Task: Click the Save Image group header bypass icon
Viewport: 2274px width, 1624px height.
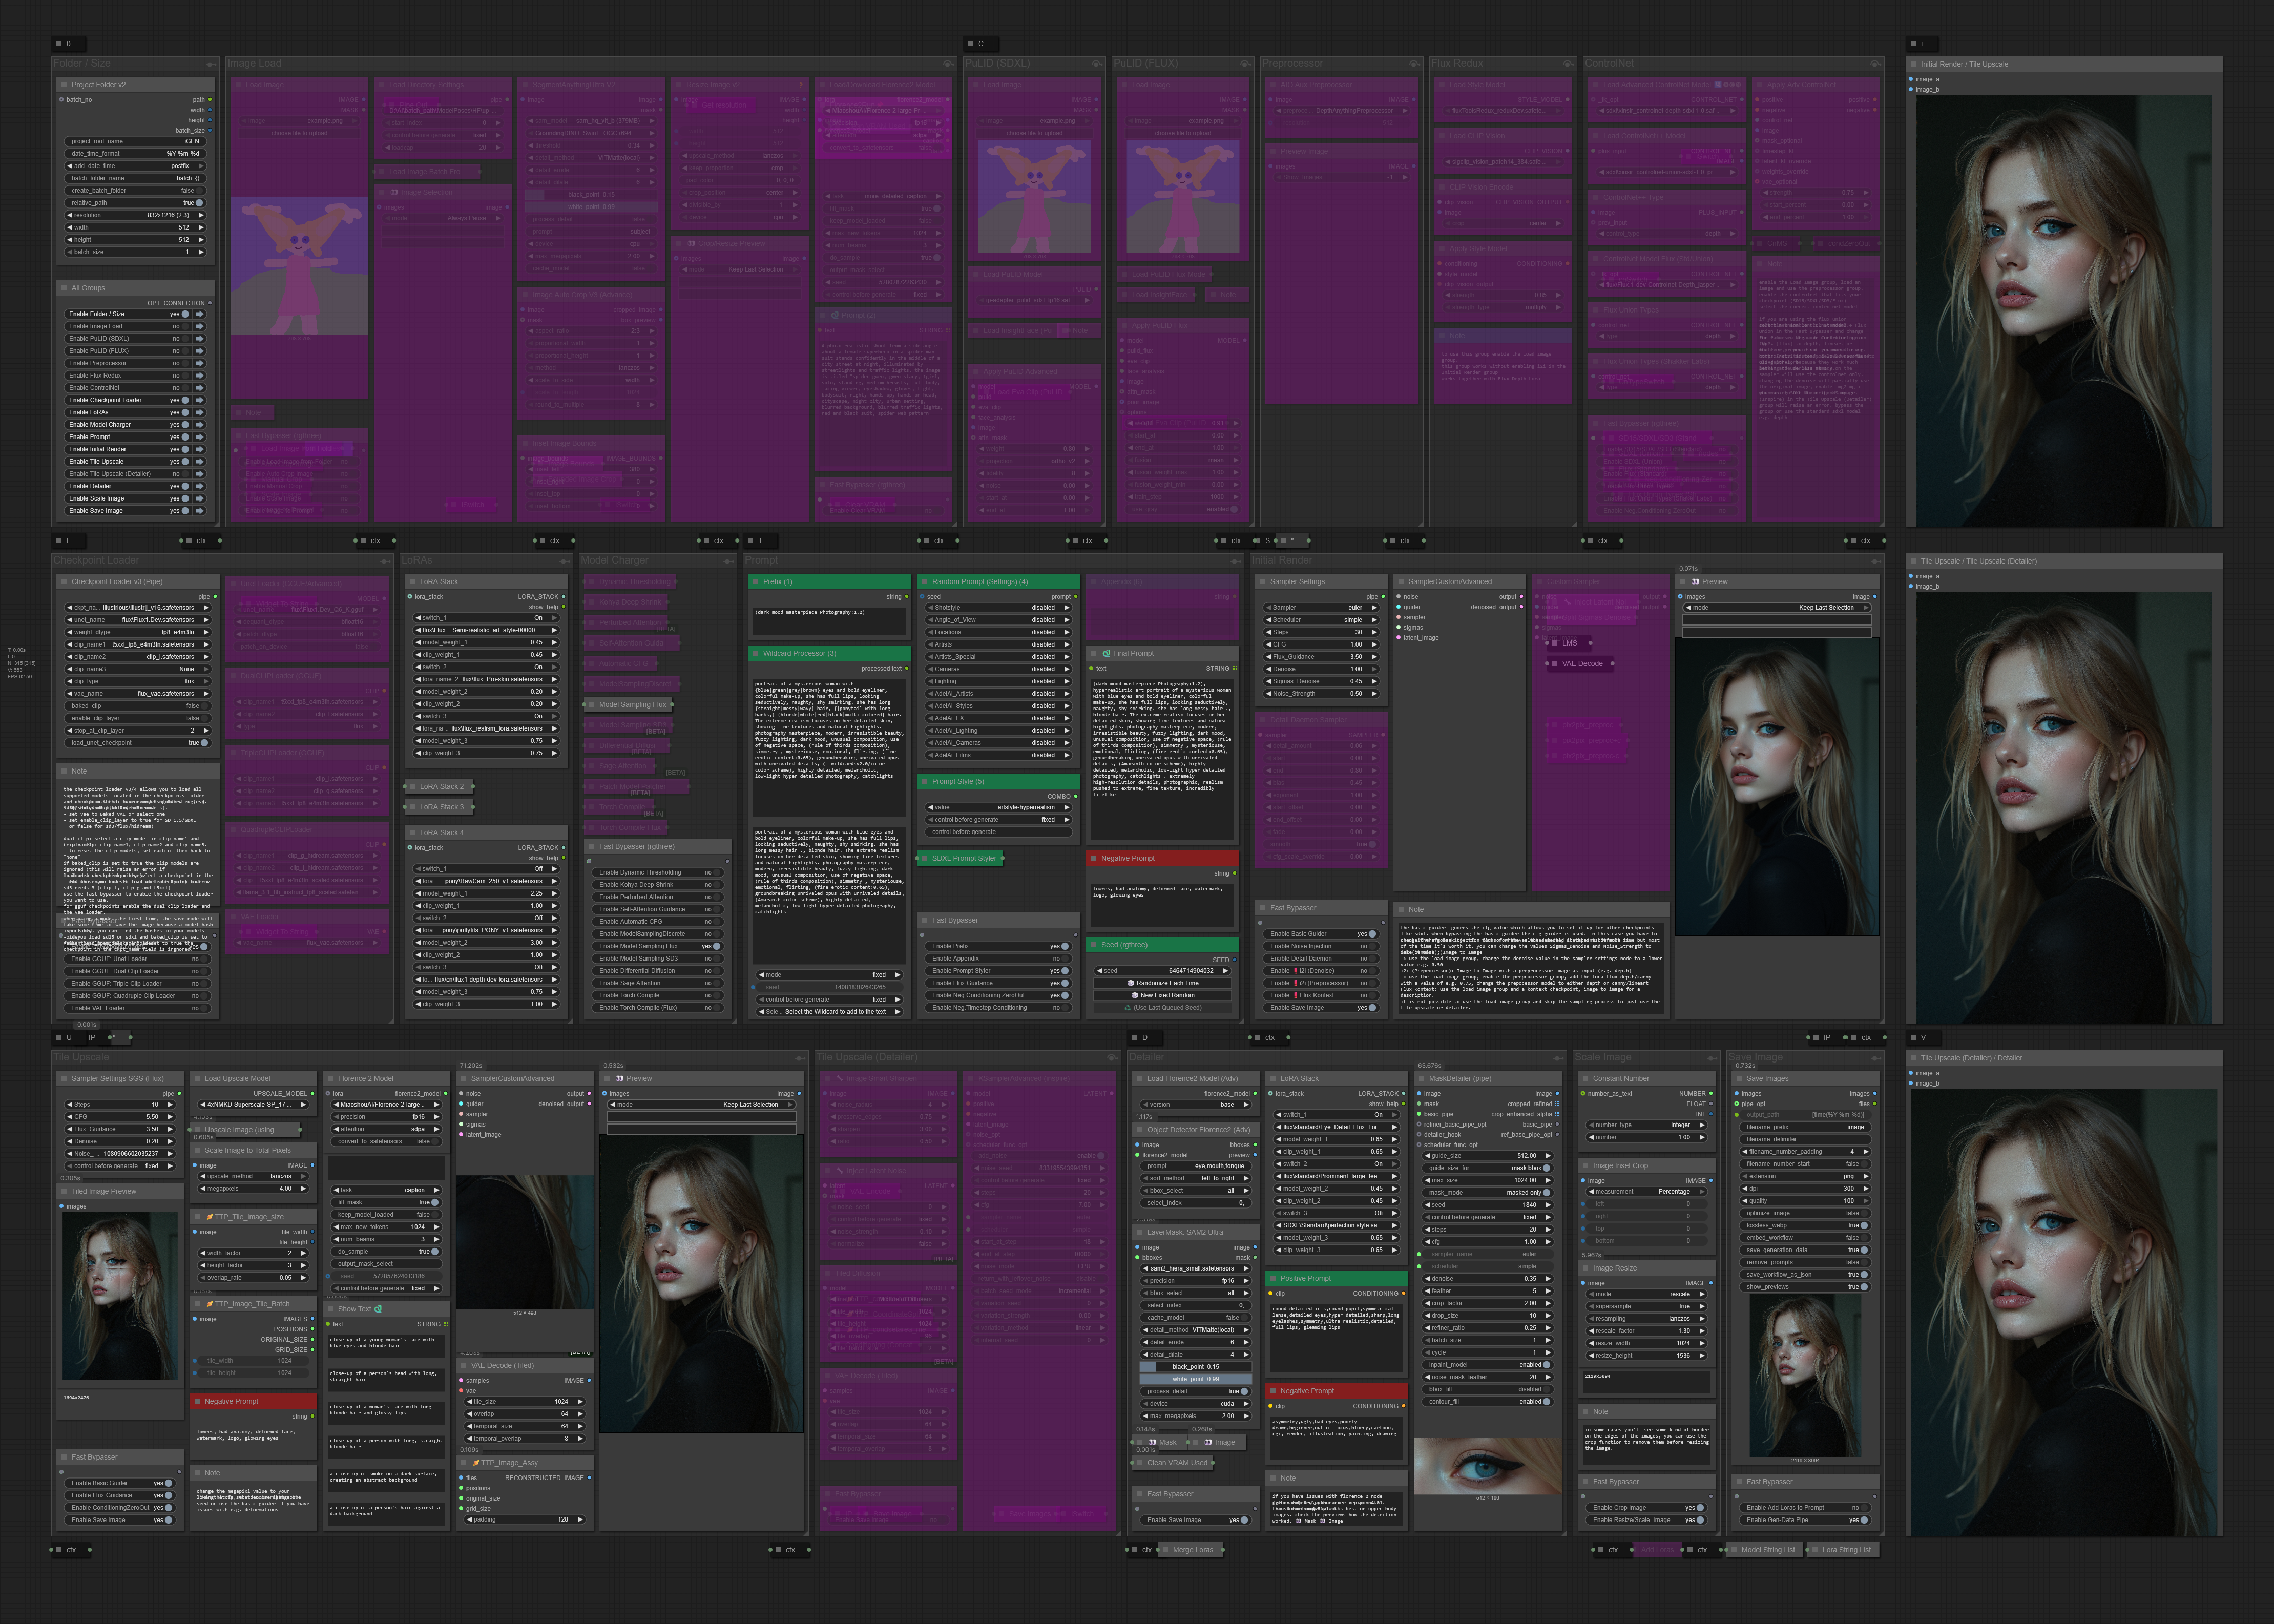Action: click(1876, 1058)
